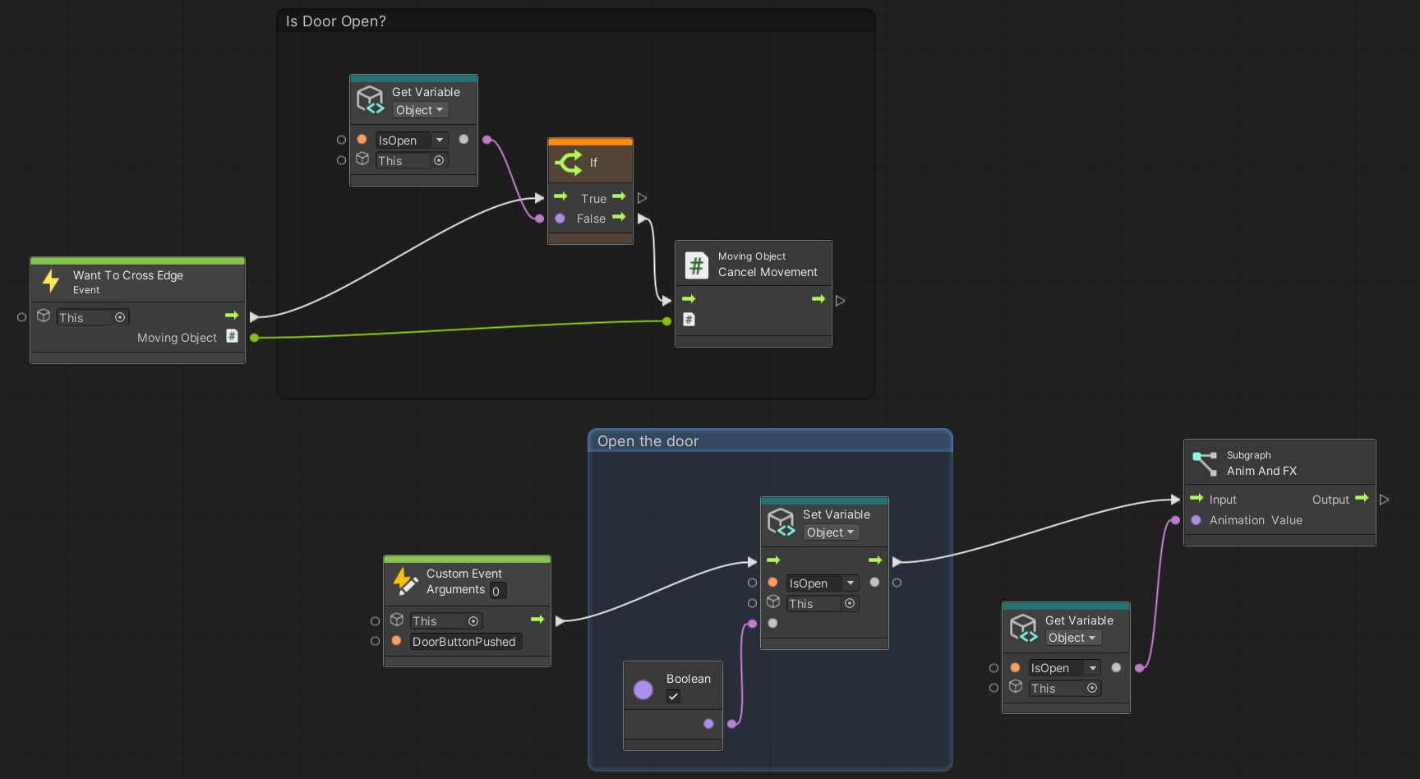
Task: Click the Boolean node purple circle icon
Action: (643, 689)
